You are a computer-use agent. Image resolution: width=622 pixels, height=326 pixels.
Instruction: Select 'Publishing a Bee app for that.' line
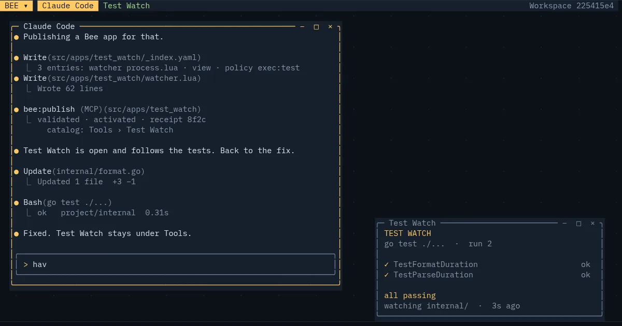tap(93, 37)
